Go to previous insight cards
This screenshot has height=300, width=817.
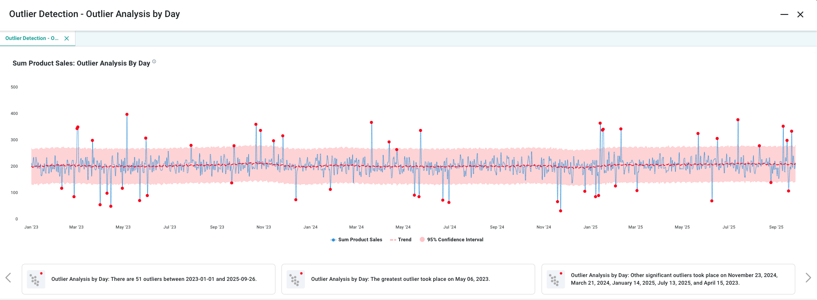coord(8,278)
